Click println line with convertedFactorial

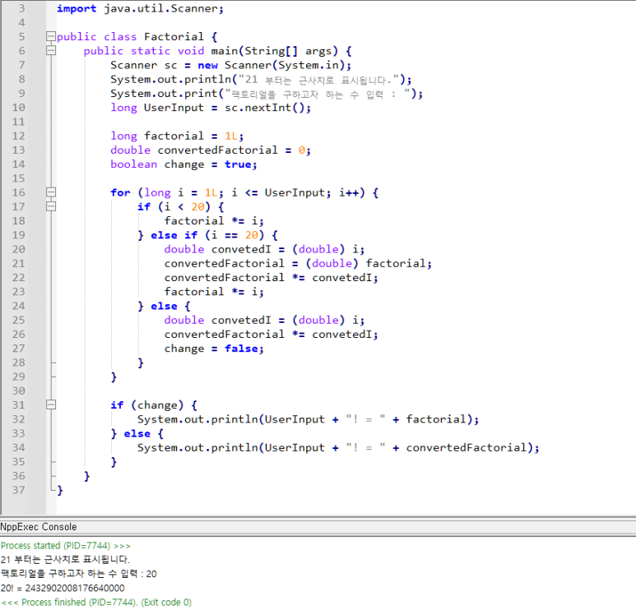[338, 448]
